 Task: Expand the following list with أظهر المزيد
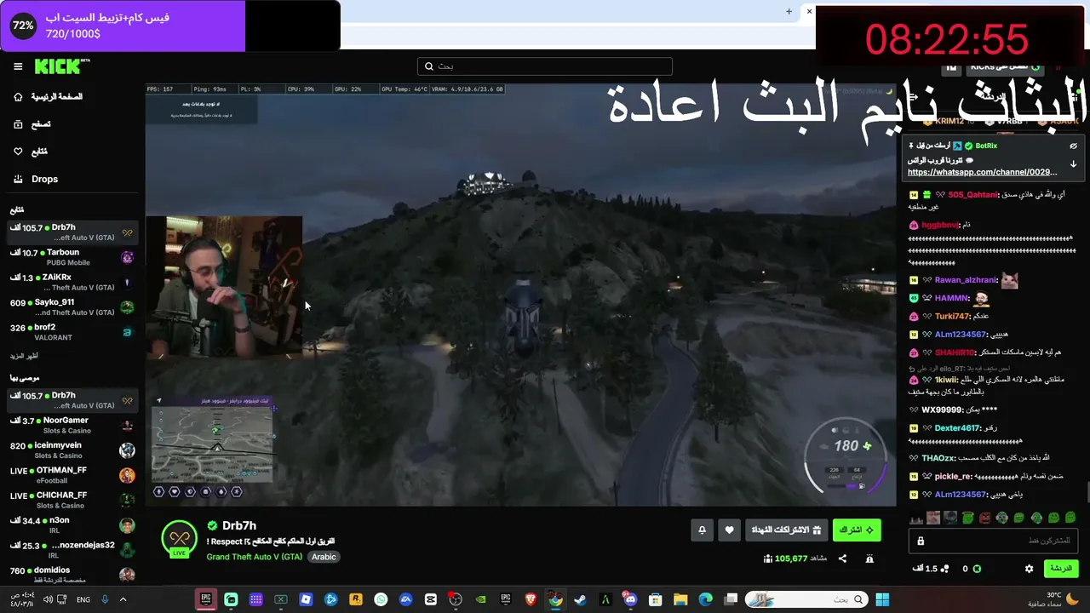coord(24,356)
